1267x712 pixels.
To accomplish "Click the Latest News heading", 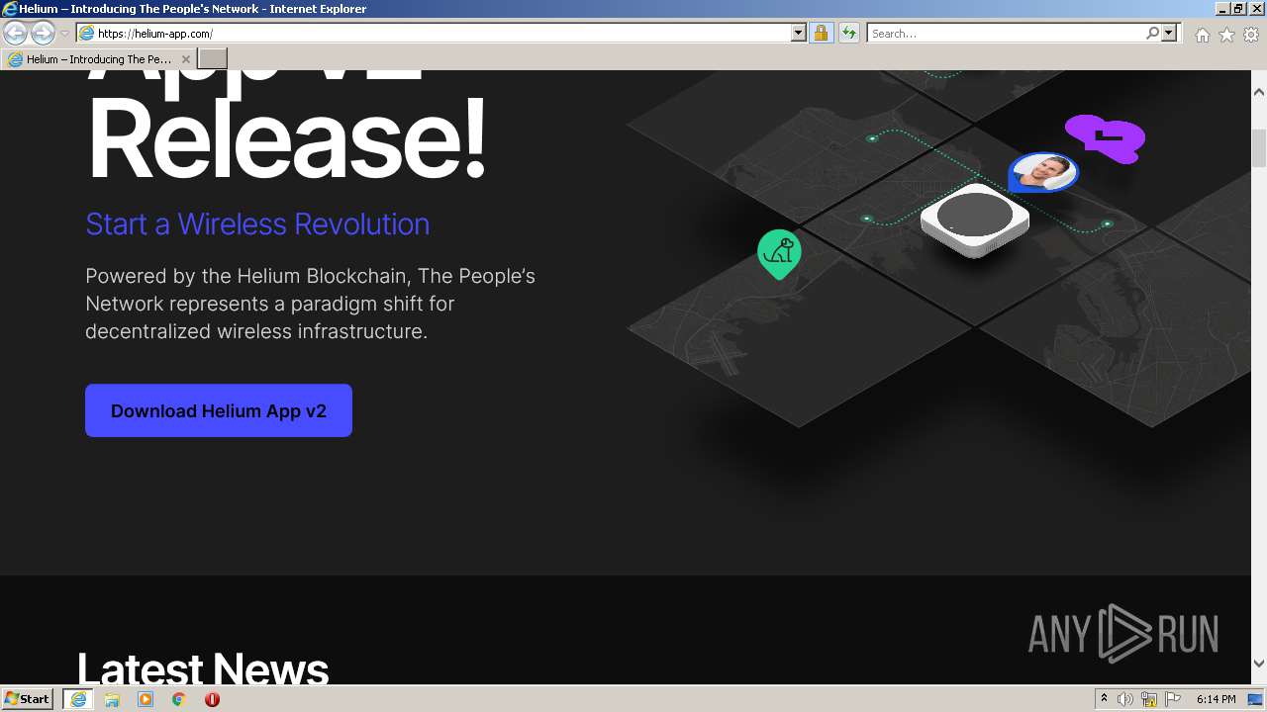I will pos(203,669).
